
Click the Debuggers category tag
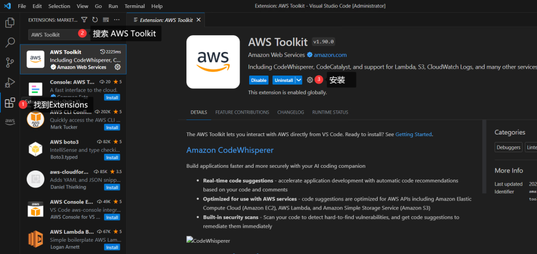click(x=508, y=147)
